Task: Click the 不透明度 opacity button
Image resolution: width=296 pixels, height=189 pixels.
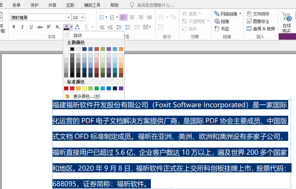Action: pos(194,21)
